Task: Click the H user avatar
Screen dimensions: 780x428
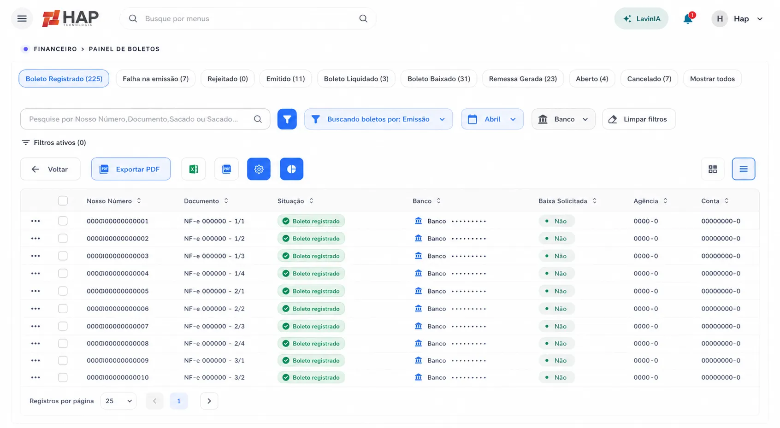Action: [x=720, y=18]
